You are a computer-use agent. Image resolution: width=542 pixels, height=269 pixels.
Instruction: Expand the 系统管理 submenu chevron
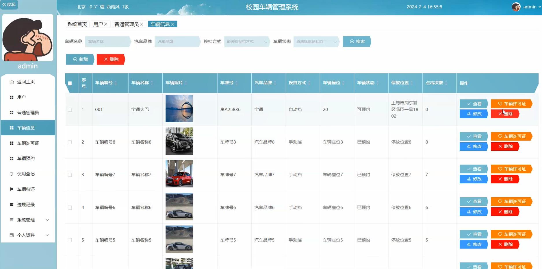tap(47, 220)
